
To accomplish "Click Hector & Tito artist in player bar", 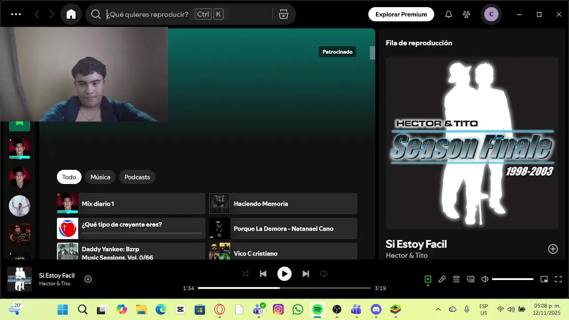I will (x=55, y=284).
